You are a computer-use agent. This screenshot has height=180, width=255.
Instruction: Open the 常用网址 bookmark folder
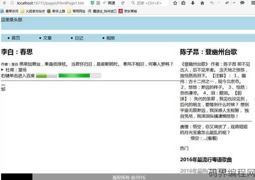point(76,11)
